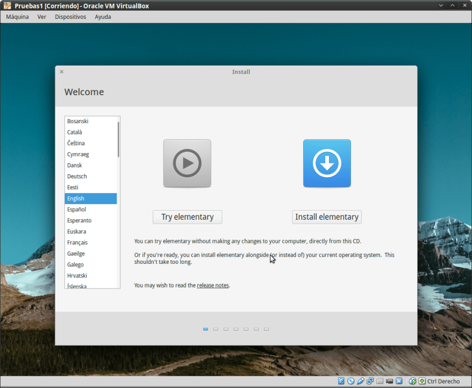Click the blue download icon above Install elementary
The height and width of the screenshot is (388, 472).
click(x=327, y=163)
